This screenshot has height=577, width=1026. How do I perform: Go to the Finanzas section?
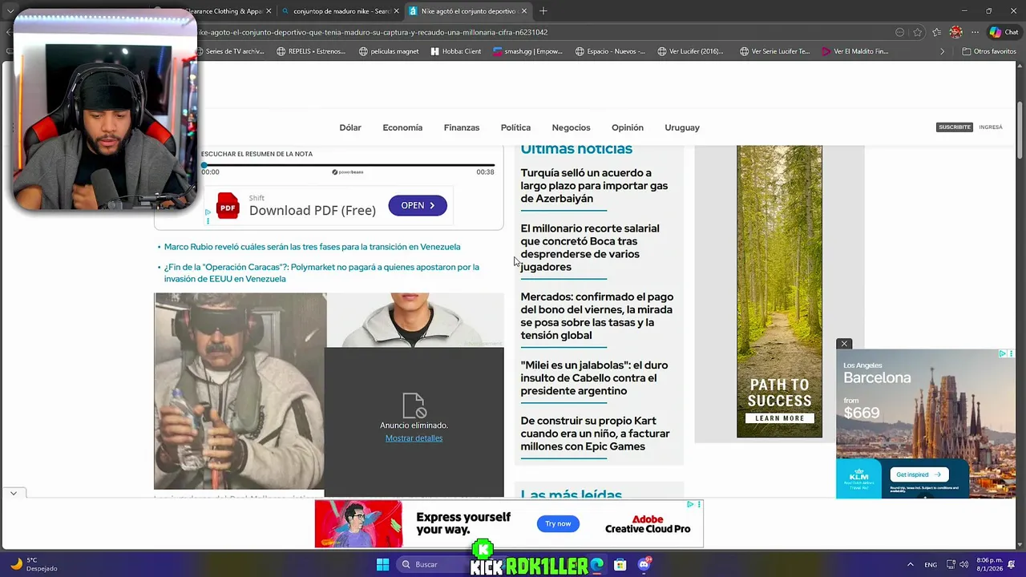[x=462, y=127]
